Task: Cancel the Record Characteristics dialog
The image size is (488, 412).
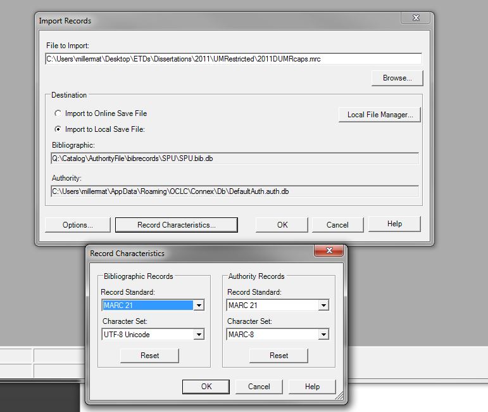Action: [259, 387]
